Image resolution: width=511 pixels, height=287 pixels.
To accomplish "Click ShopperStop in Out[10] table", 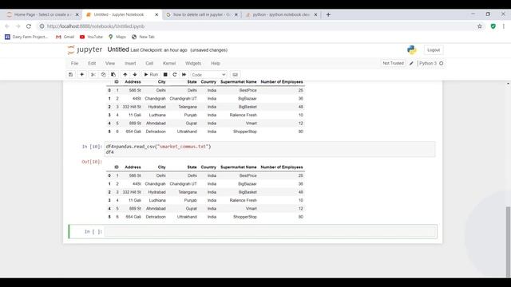I will 245,217.
